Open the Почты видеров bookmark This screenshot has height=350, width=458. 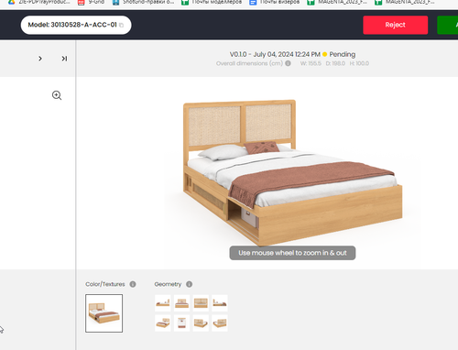(275, 2)
